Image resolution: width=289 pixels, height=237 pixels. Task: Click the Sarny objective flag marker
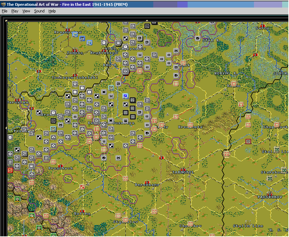[262, 26]
